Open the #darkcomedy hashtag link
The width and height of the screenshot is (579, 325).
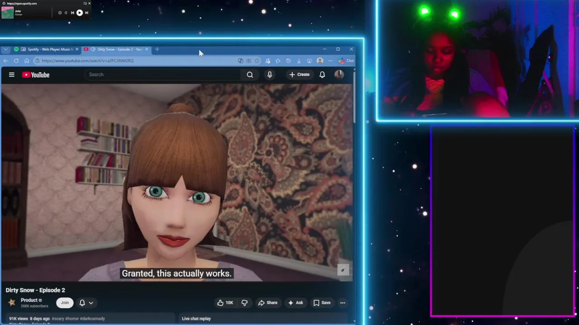(93, 319)
